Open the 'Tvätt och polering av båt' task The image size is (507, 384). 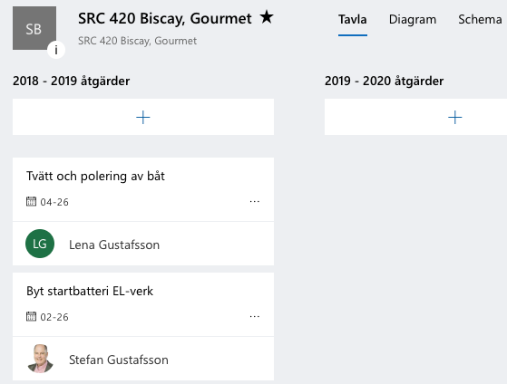point(96,176)
